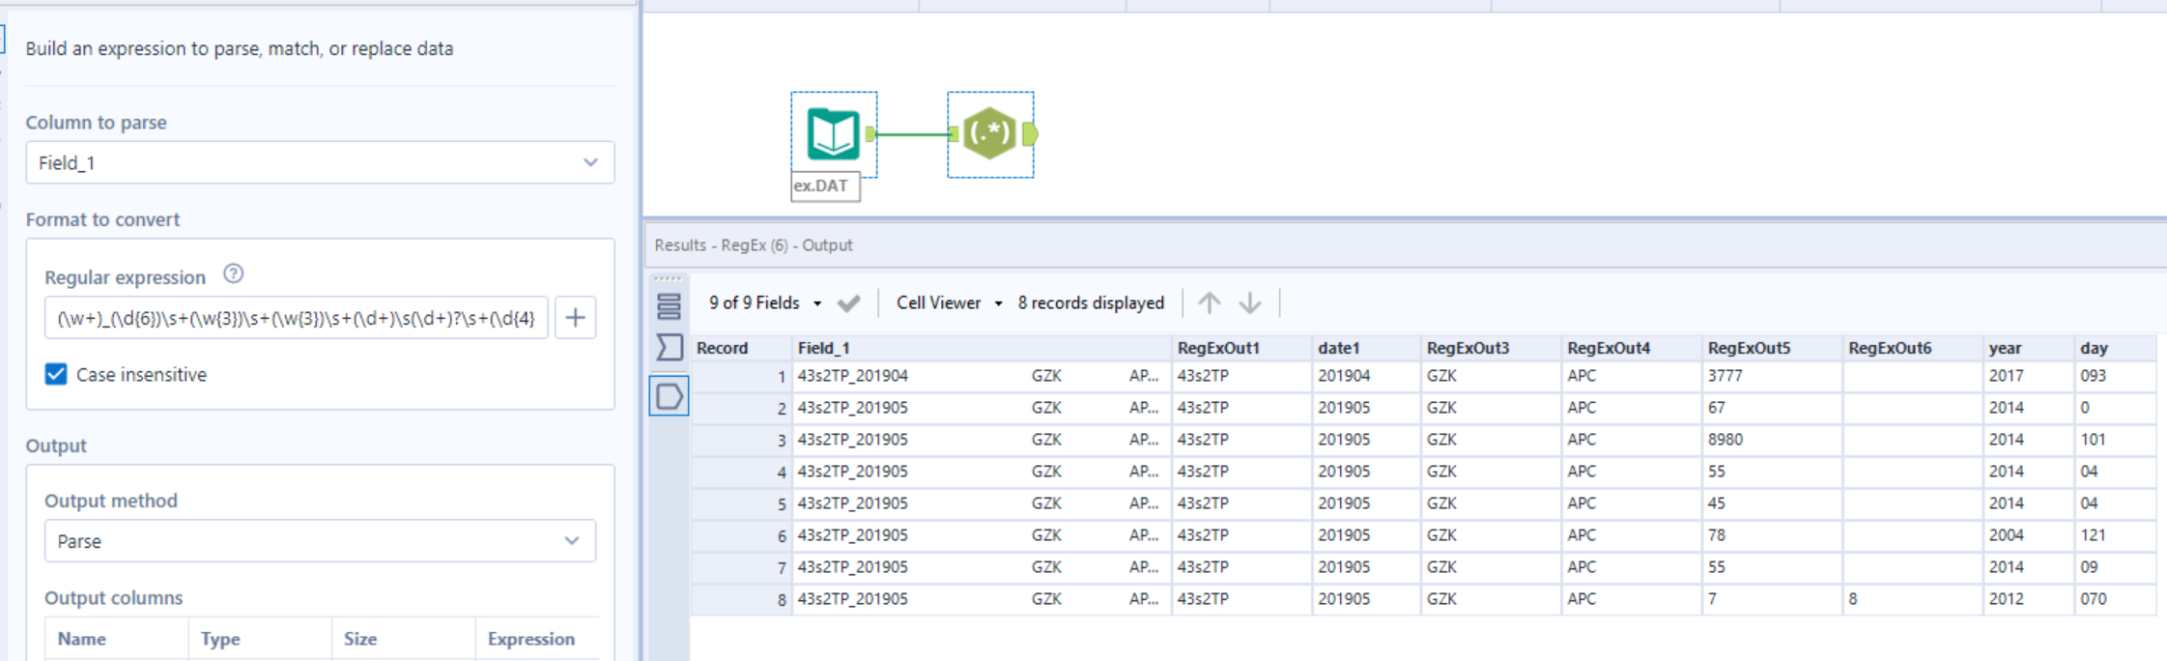
Task: Uncheck the Case insensitive checkbox
Action: (x=56, y=375)
